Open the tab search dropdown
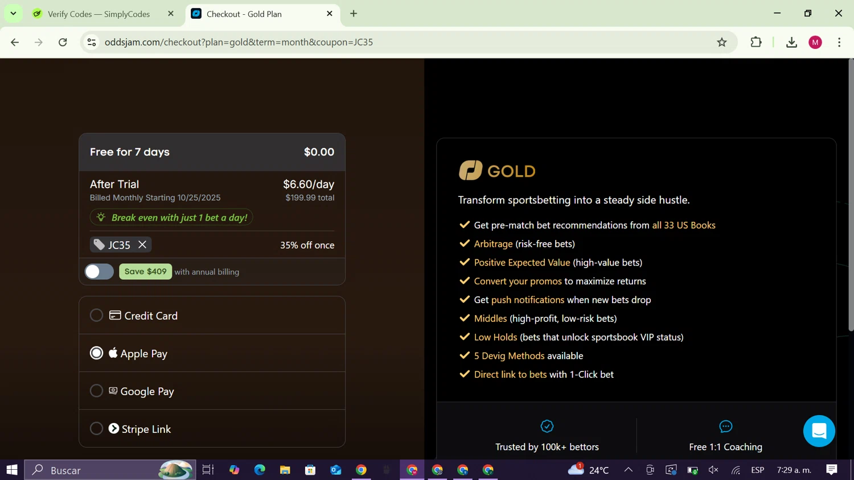This screenshot has width=854, height=480. (13, 13)
